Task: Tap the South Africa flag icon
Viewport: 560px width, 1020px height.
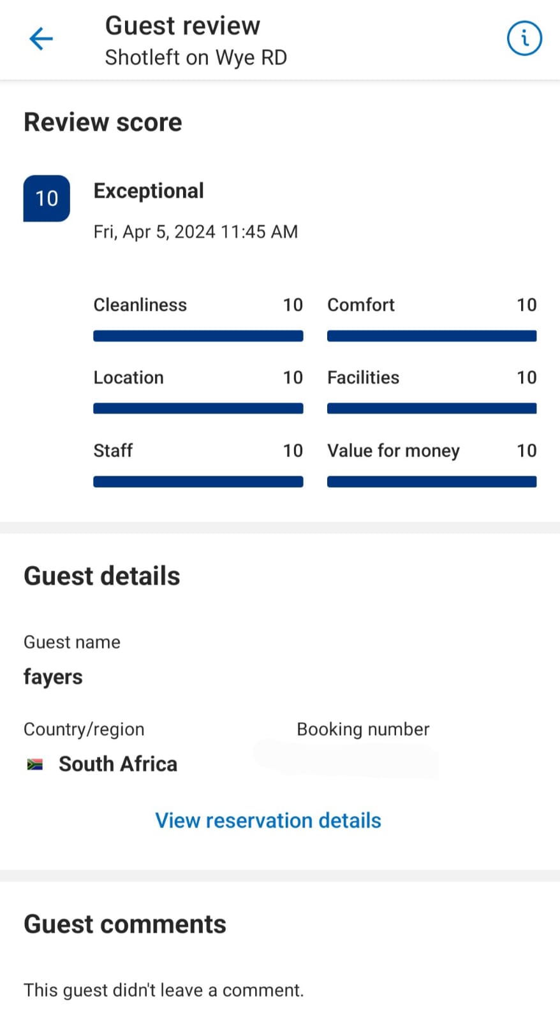Action: tap(35, 764)
